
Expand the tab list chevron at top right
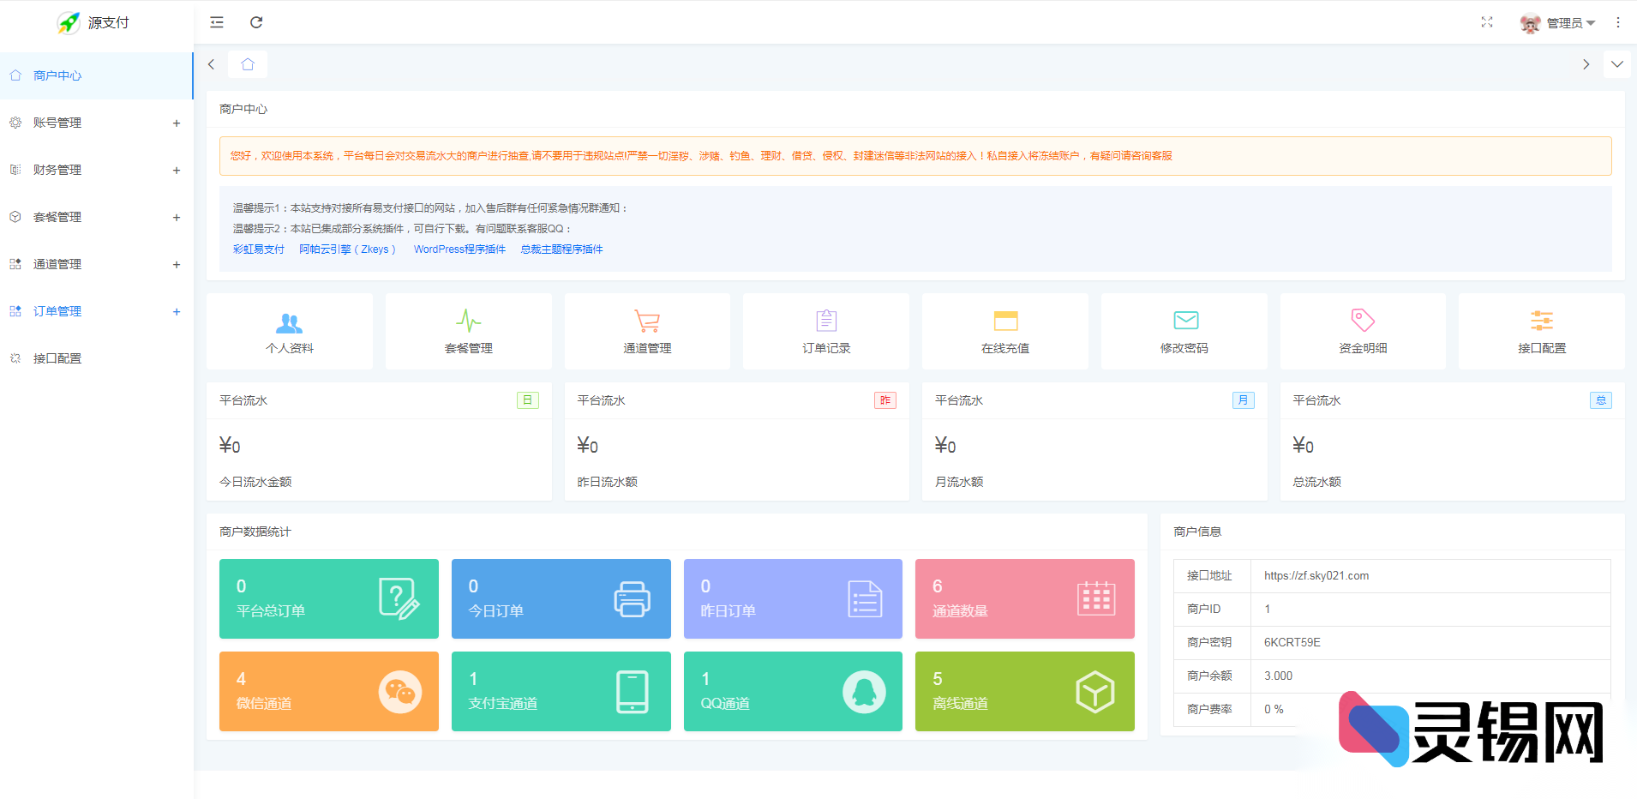pos(1618,63)
